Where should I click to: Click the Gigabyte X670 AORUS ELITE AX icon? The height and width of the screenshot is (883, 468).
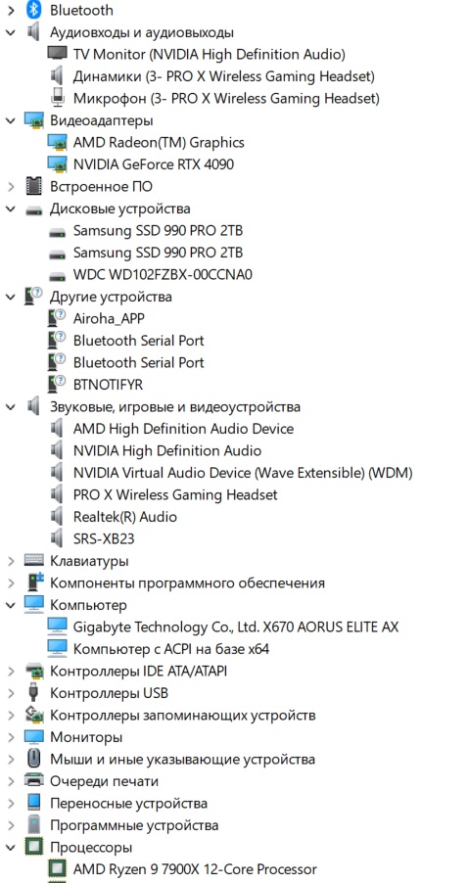(57, 627)
